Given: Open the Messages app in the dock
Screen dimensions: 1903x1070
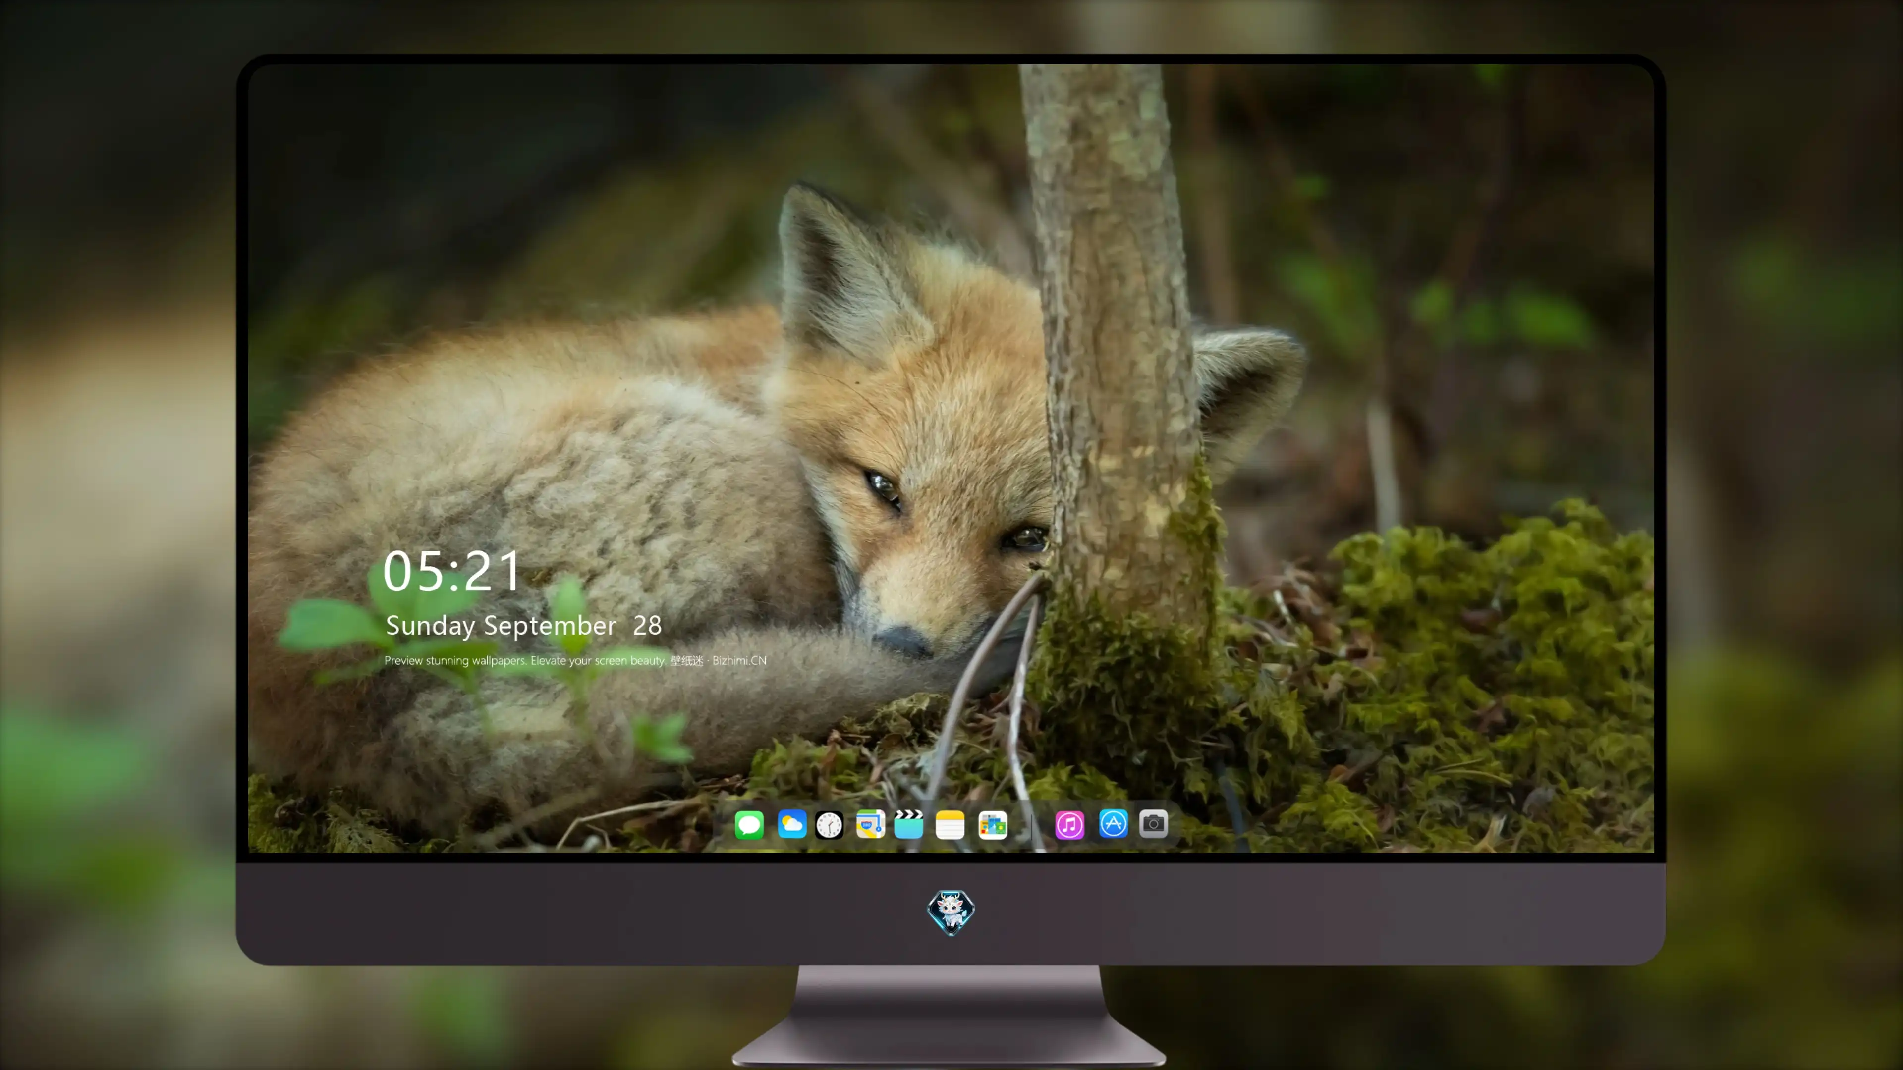Looking at the screenshot, I should pos(749,824).
